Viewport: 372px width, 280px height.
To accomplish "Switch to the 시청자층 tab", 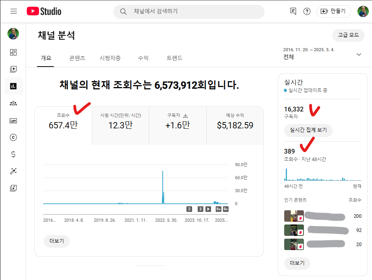I will (110, 58).
